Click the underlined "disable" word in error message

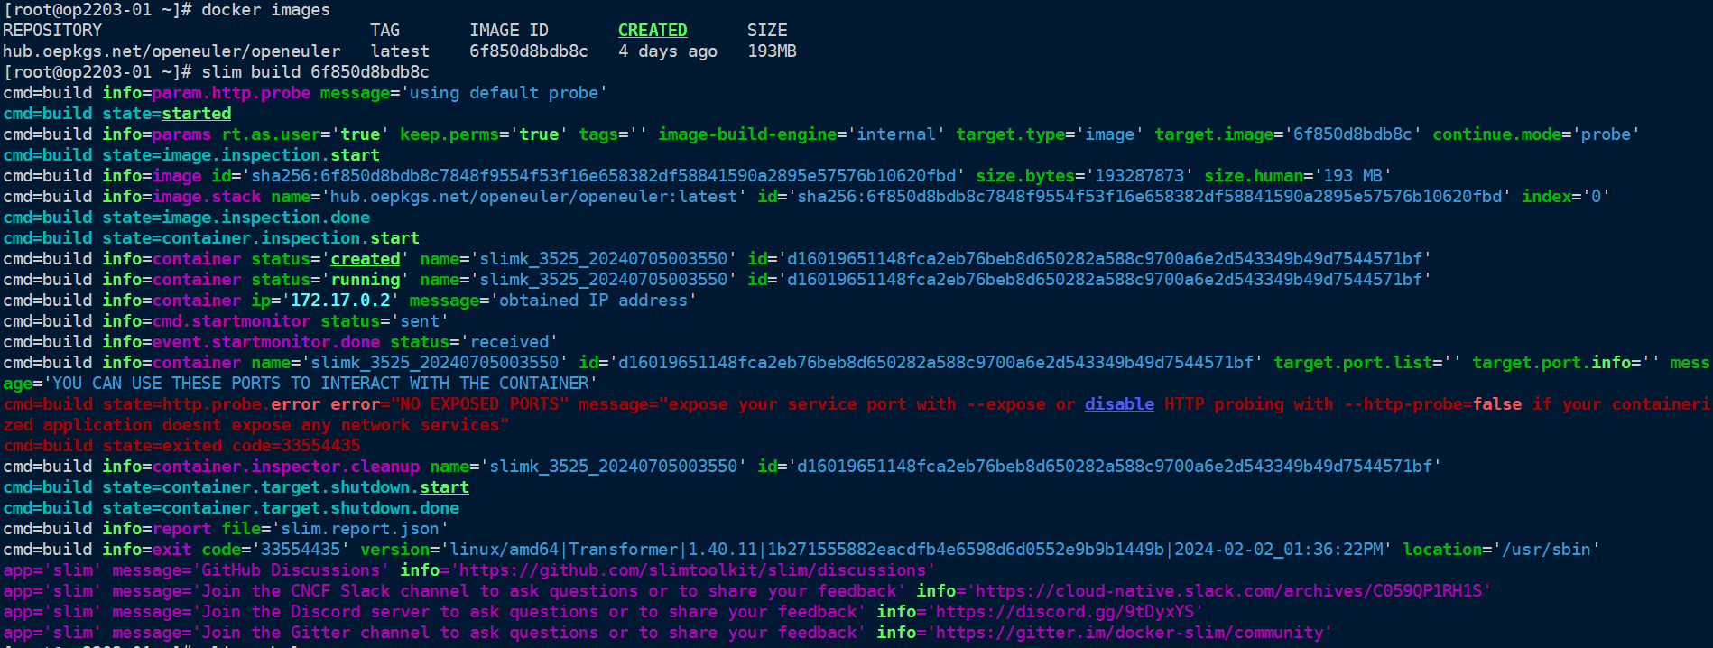point(1119,404)
